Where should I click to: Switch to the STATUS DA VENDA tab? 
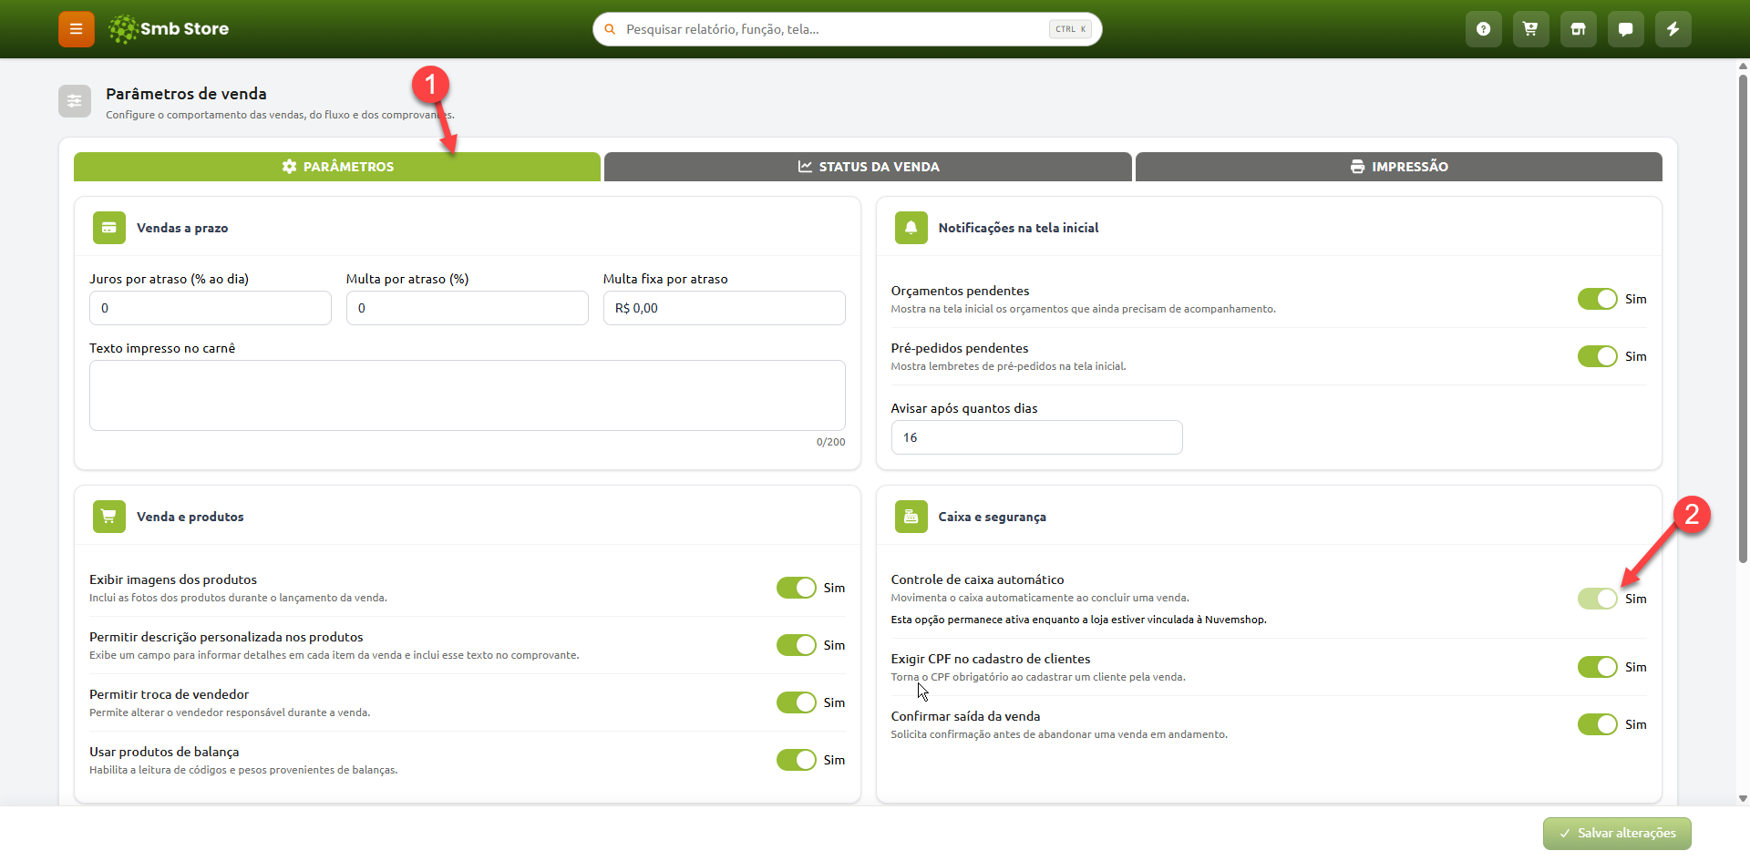868,167
